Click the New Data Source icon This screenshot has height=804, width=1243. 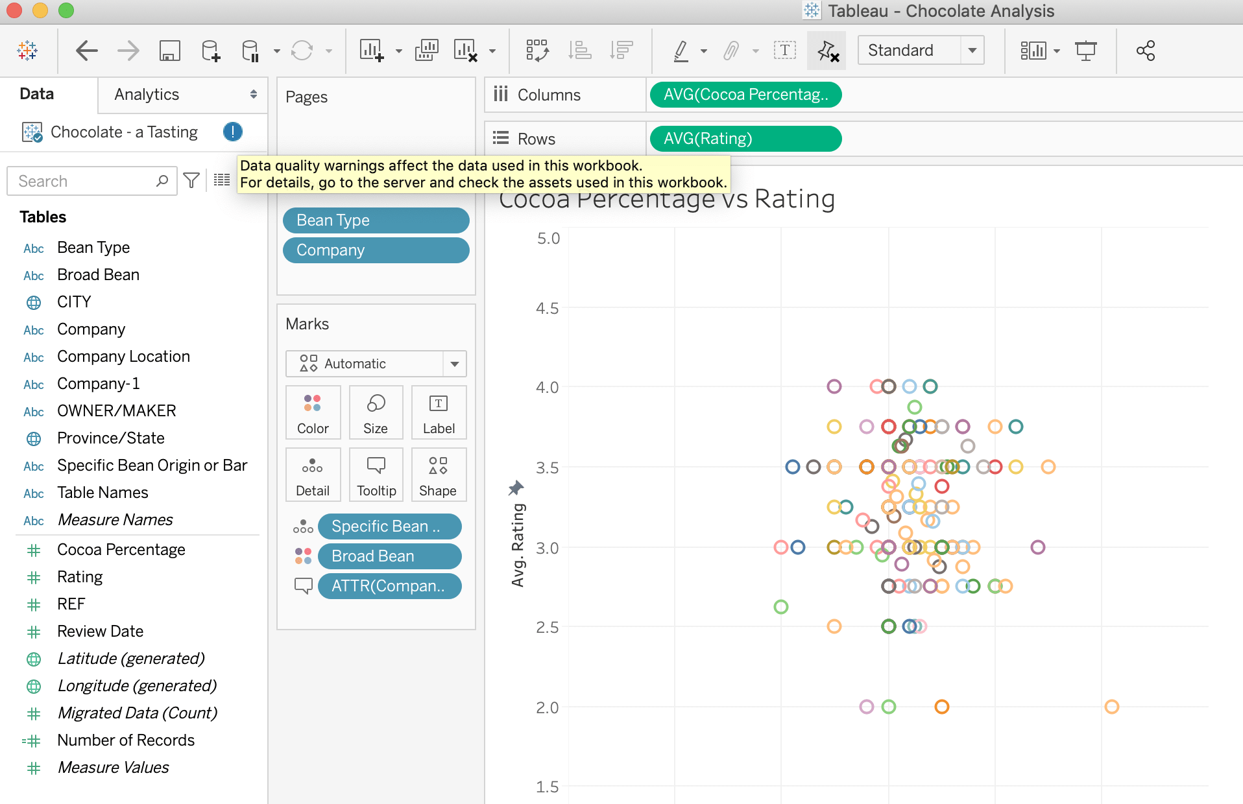pyautogui.click(x=210, y=51)
